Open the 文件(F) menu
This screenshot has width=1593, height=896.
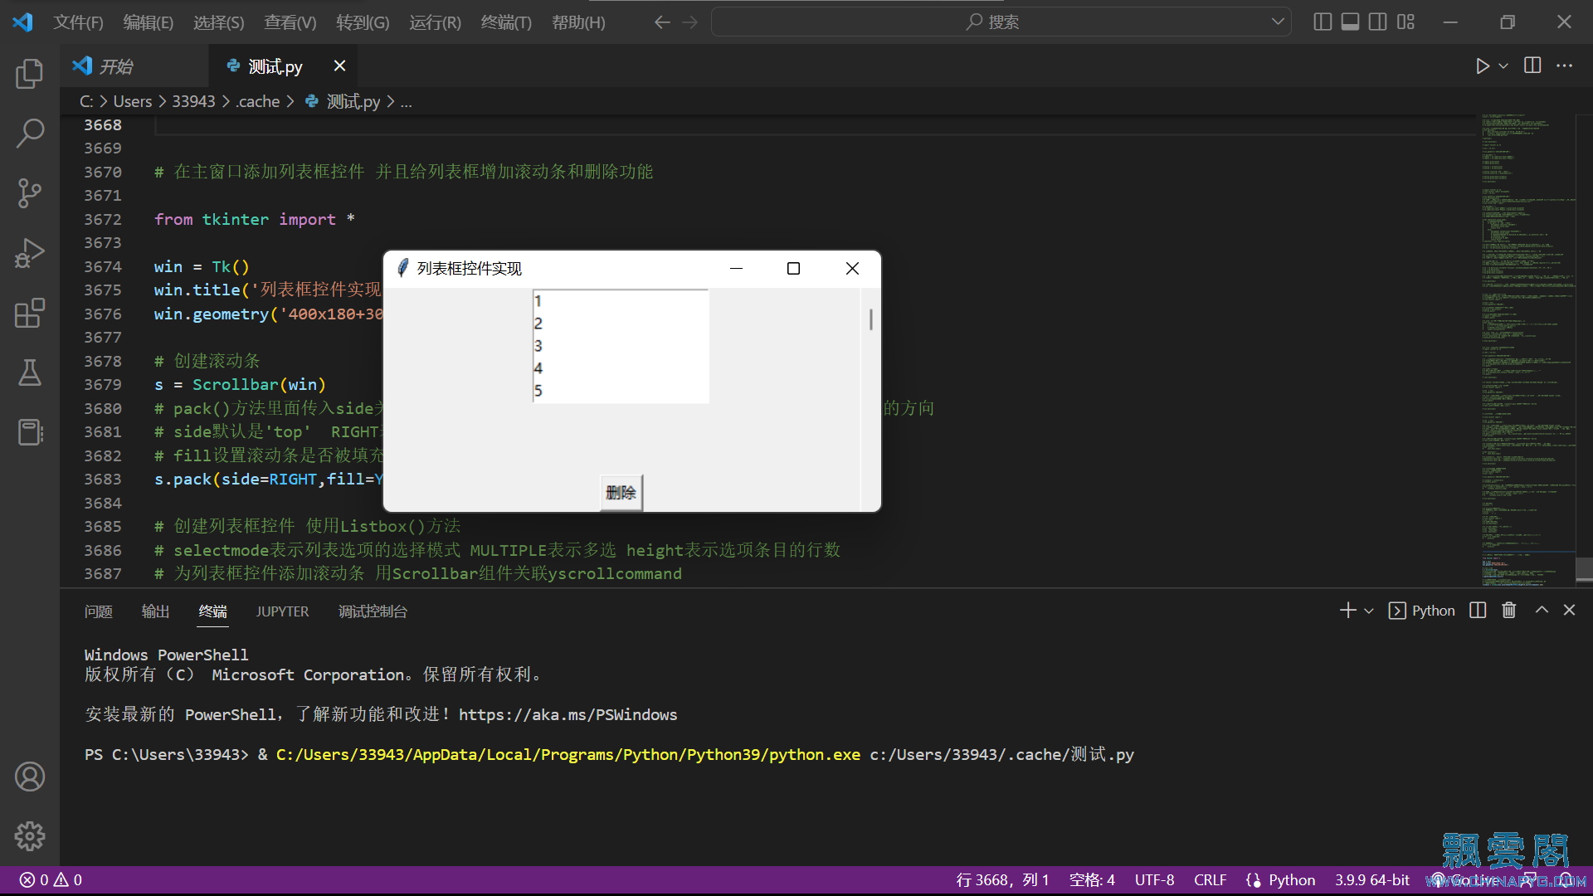pyautogui.click(x=78, y=22)
